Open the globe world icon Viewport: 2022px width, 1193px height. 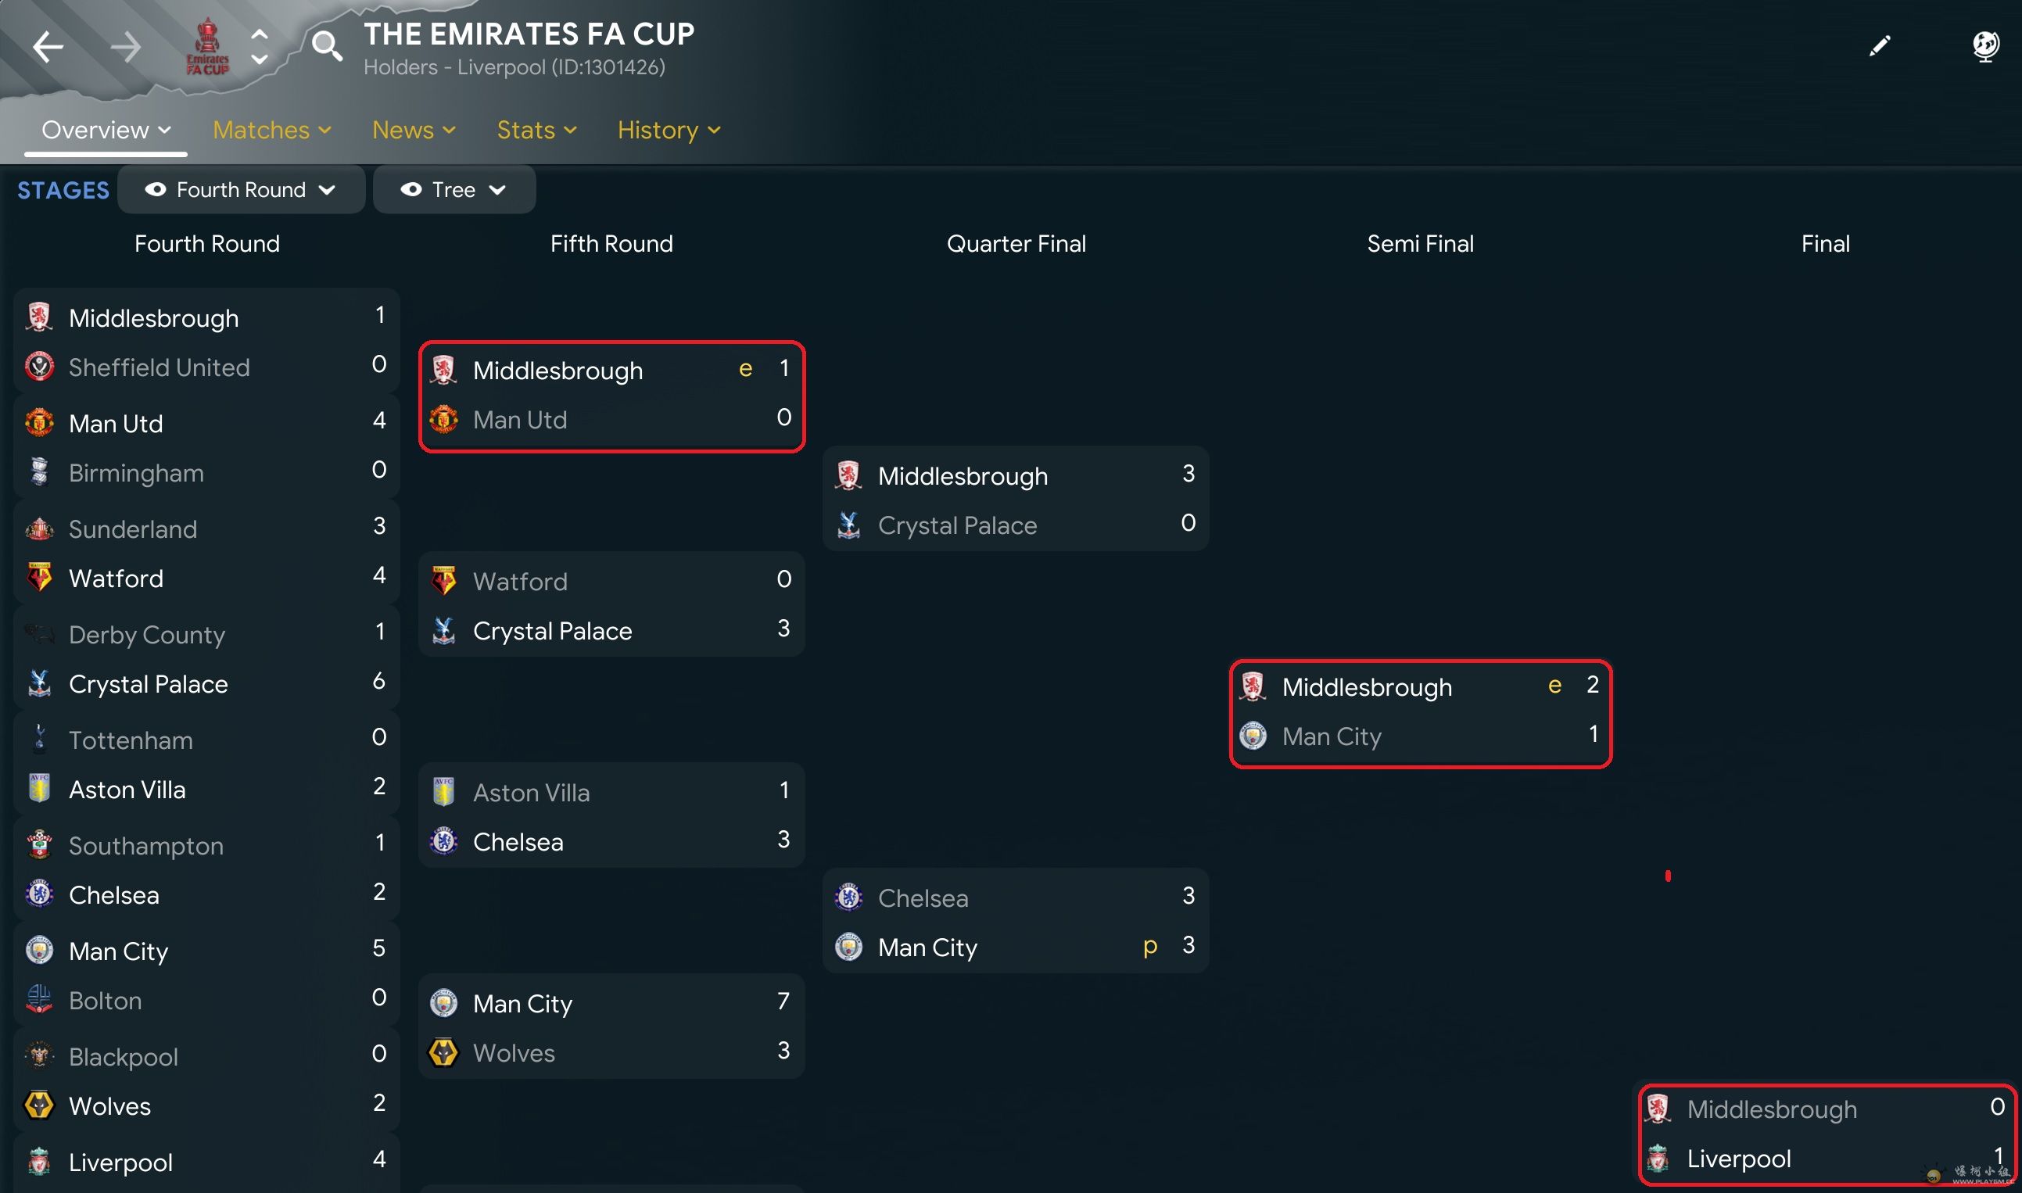click(x=1985, y=46)
